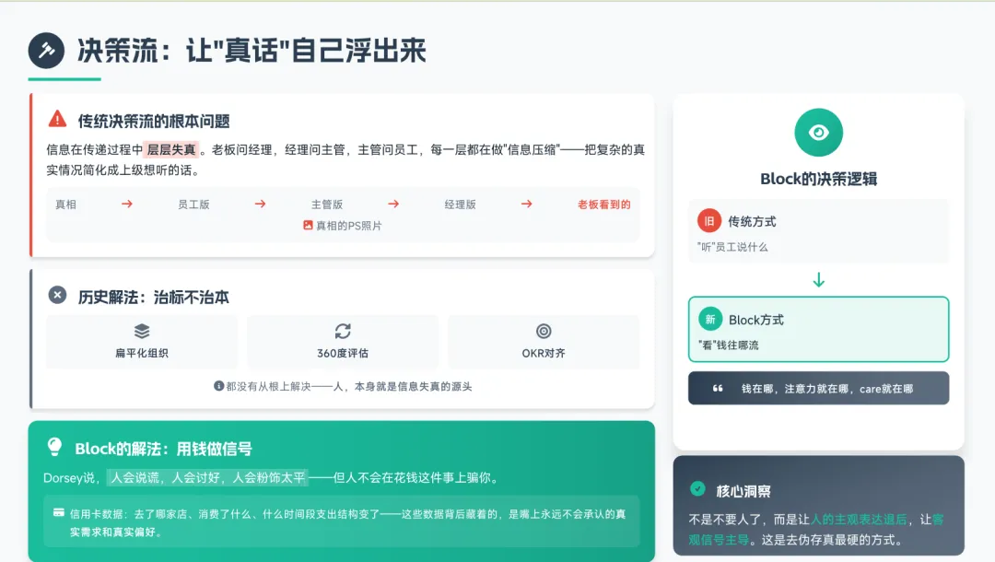Click the text "看"钱往哪流
The width and height of the screenshot is (995, 562).
pos(729,345)
